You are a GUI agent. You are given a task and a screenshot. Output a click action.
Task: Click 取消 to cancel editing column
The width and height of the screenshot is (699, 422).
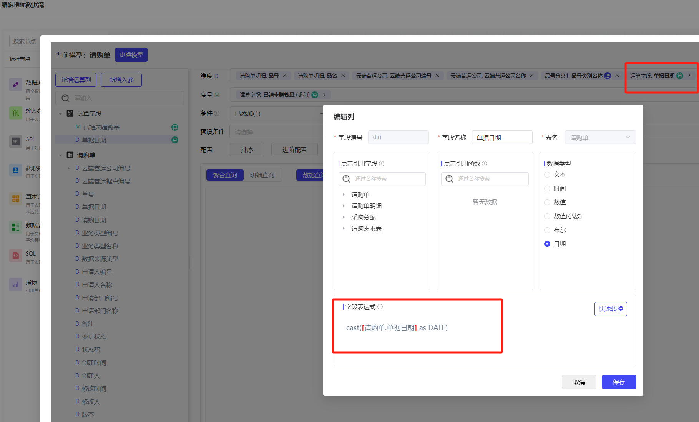[x=579, y=382]
